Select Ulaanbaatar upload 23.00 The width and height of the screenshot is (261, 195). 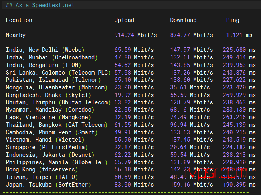tap(123, 87)
